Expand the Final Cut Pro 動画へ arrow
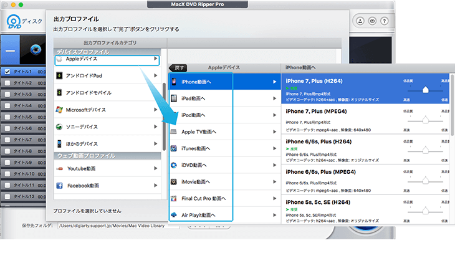 coord(274,199)
